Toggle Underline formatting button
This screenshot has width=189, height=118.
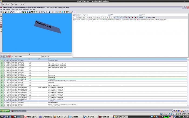[x=119, y=17]
